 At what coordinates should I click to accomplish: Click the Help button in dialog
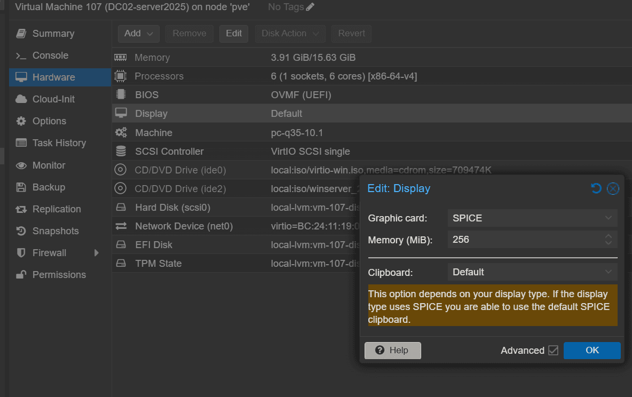coord(392,350)
